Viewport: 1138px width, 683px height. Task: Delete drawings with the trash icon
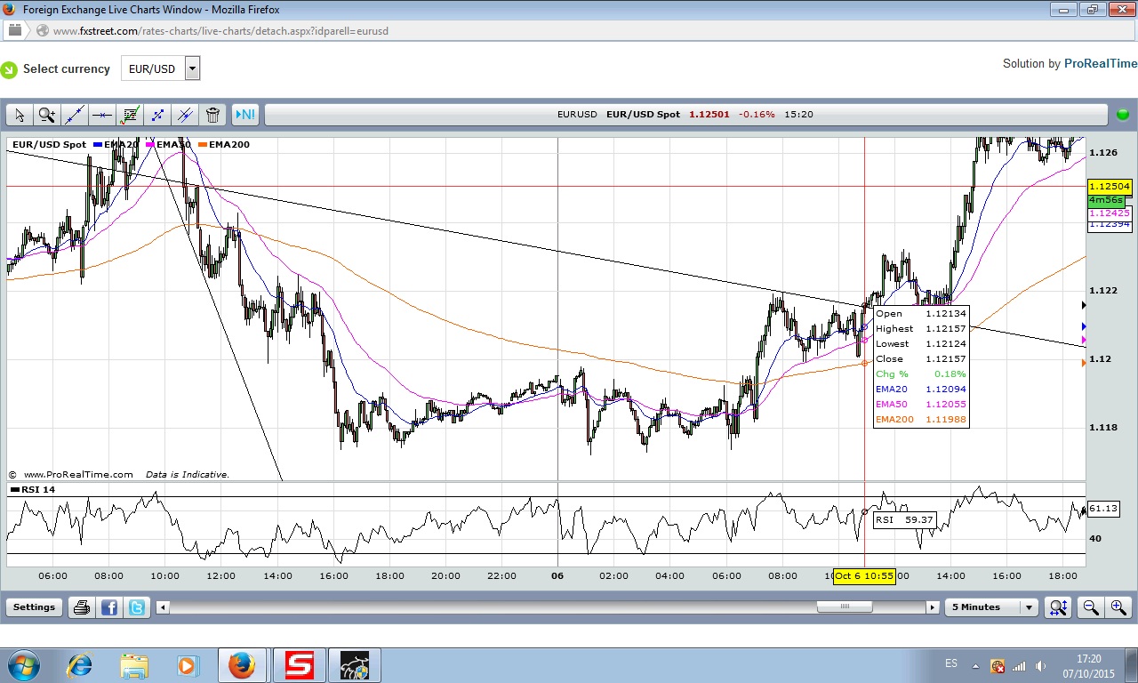point(212,115)
